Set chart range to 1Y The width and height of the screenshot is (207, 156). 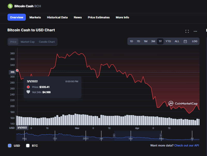pos(160,41)
